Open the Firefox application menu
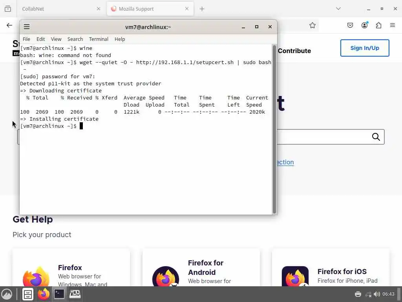Viewport: 402px width, 302px height. (393, 25)
